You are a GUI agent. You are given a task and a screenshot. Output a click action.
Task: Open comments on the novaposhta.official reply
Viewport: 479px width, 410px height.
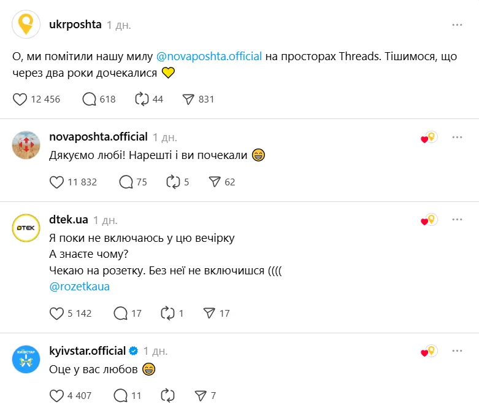click(126, 182)
